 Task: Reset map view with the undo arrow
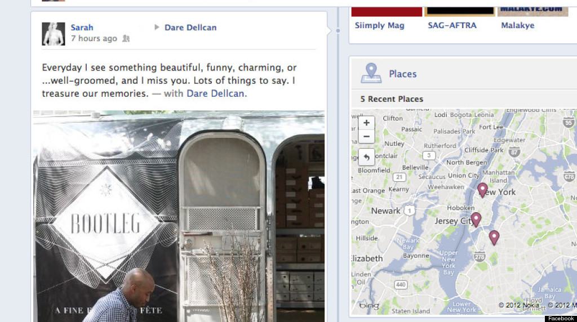(x=366, y=157)
